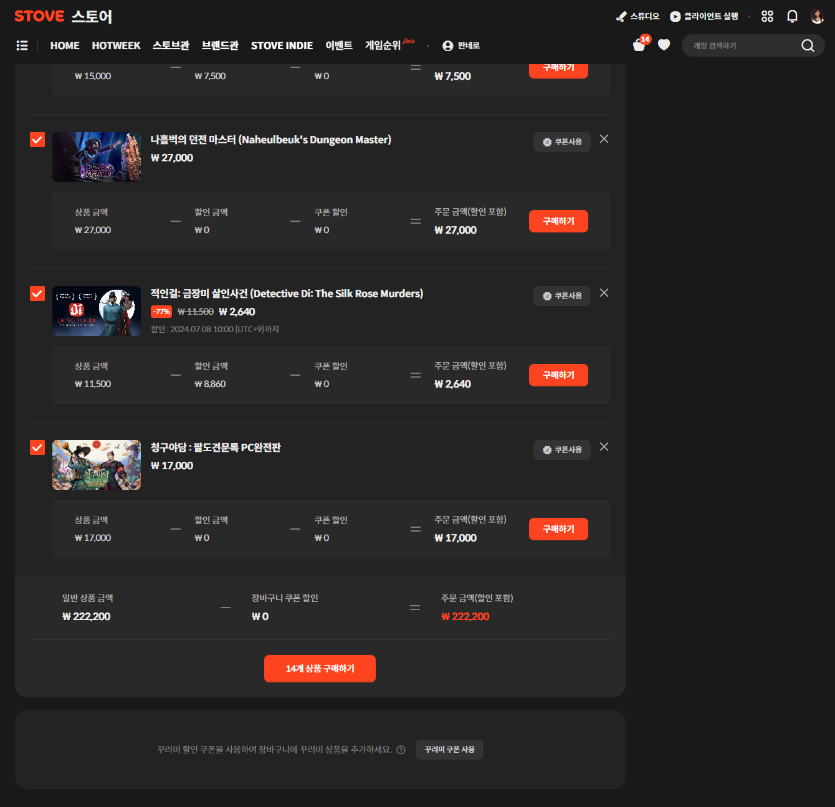The image size is (835, 807).
Task: Apply coupon to Detective Di
Action: (x=562, y=296)
